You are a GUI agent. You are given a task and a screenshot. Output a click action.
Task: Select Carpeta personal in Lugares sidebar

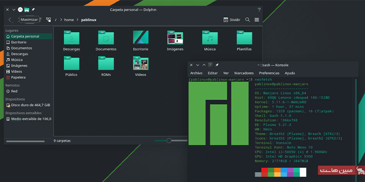click(x=25, y=36)
